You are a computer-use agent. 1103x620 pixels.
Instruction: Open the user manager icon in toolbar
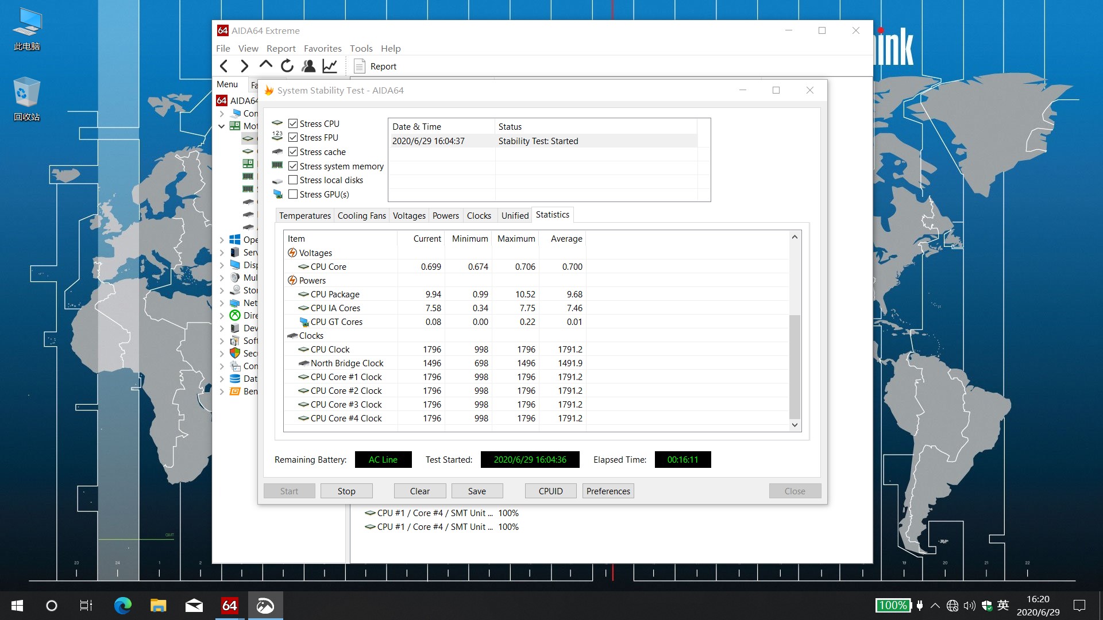click(308, 66)
